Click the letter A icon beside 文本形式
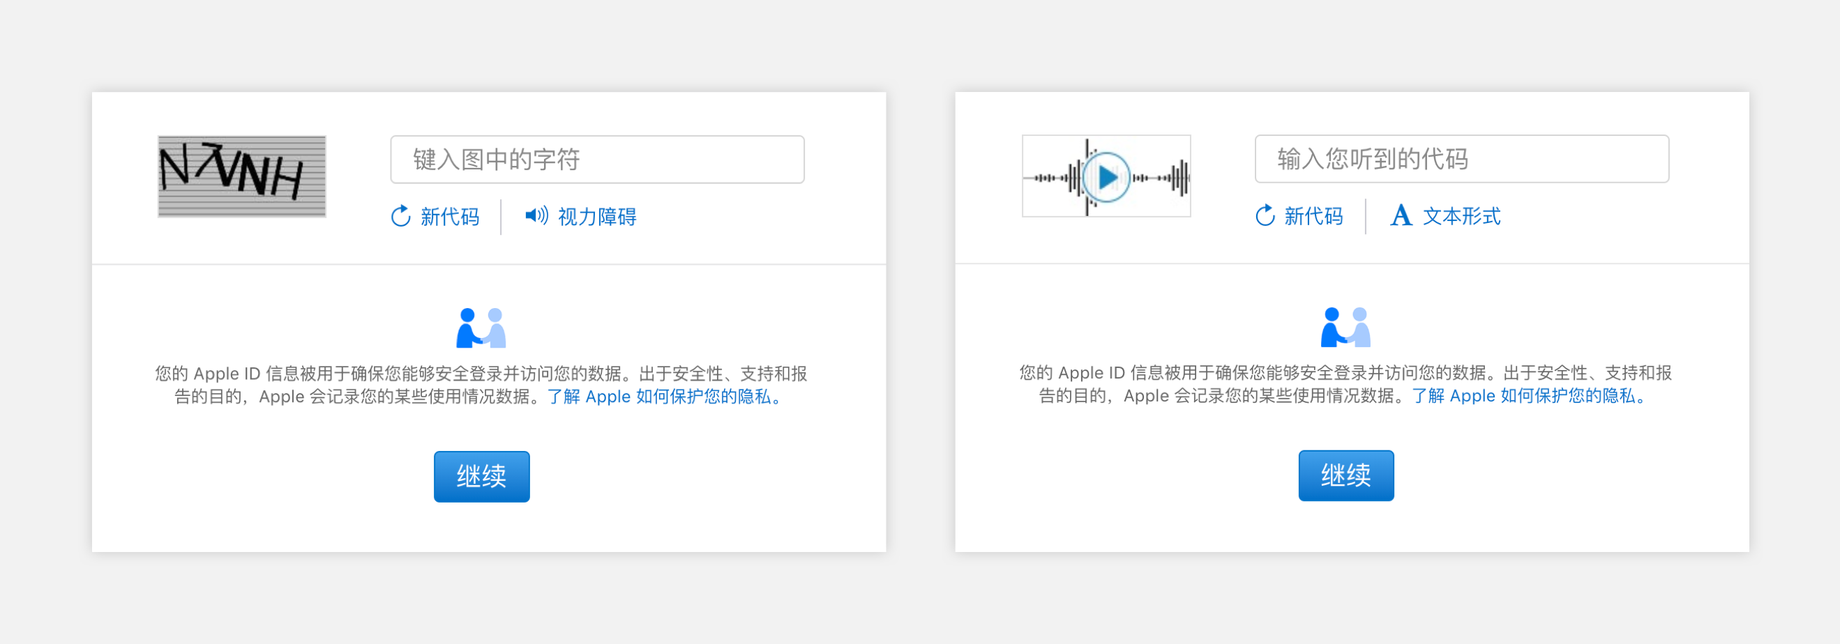 [x=1401, y=215]
